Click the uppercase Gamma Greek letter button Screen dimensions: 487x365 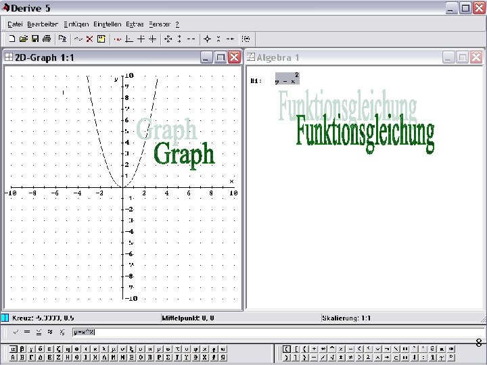(x=31, y=358)
